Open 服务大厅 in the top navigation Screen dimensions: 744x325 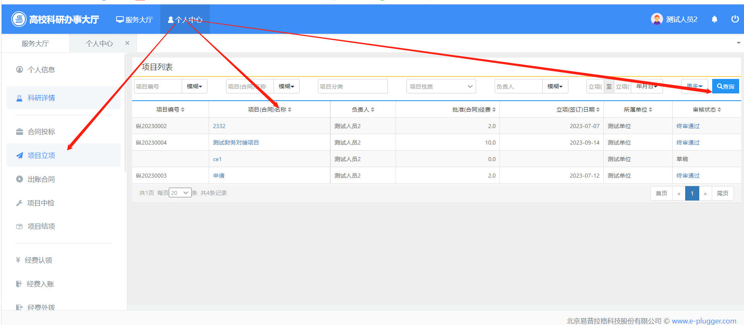[135, 19]
